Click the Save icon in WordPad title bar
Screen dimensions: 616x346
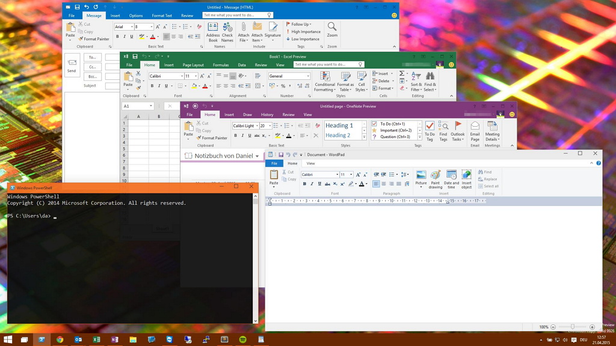(280, 155)
